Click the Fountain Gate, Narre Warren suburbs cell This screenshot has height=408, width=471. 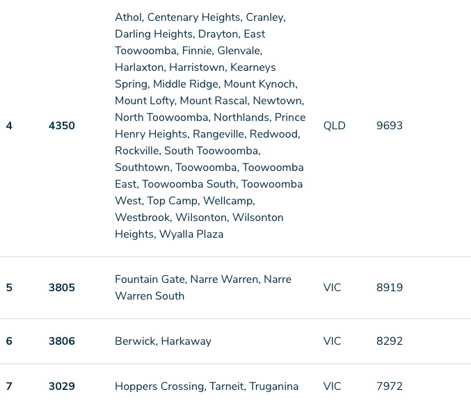(x=203, y=287)
